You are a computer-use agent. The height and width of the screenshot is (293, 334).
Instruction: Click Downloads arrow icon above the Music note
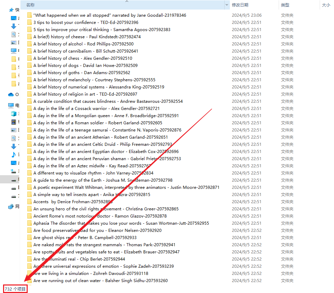[14, 146]
